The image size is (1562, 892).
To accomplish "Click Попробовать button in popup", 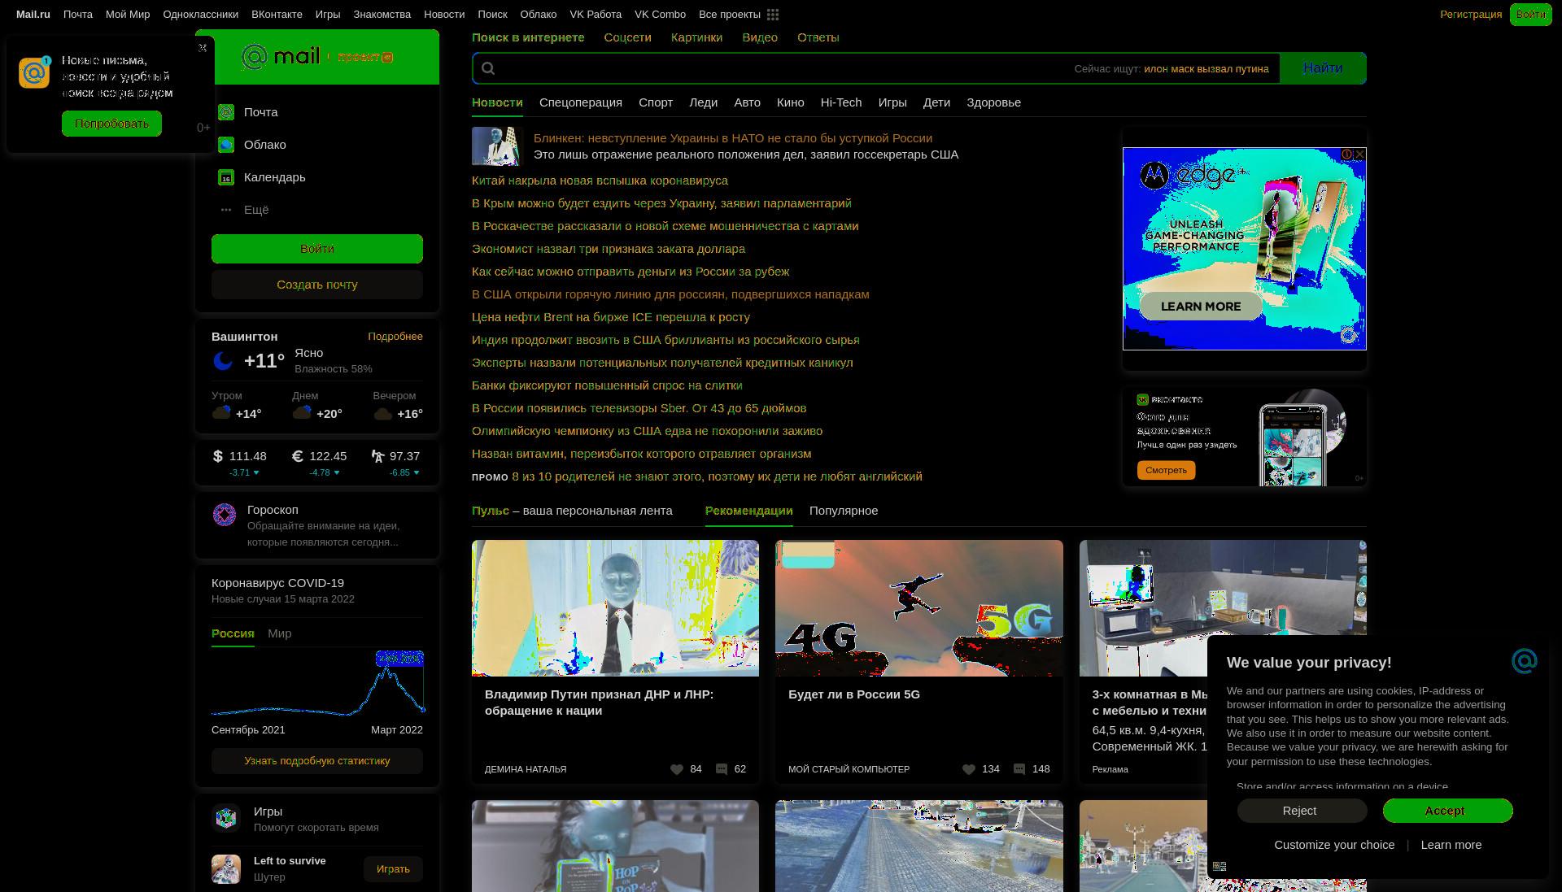I will (x=111, y=124).
